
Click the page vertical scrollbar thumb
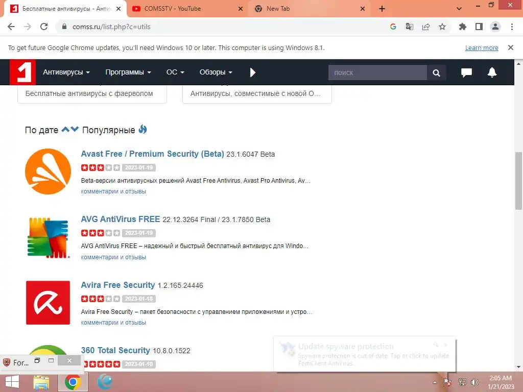(519, 180)
